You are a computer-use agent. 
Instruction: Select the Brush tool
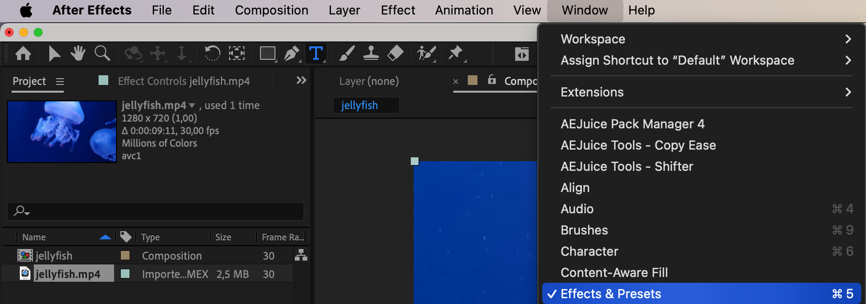click(x=347, y=53)
